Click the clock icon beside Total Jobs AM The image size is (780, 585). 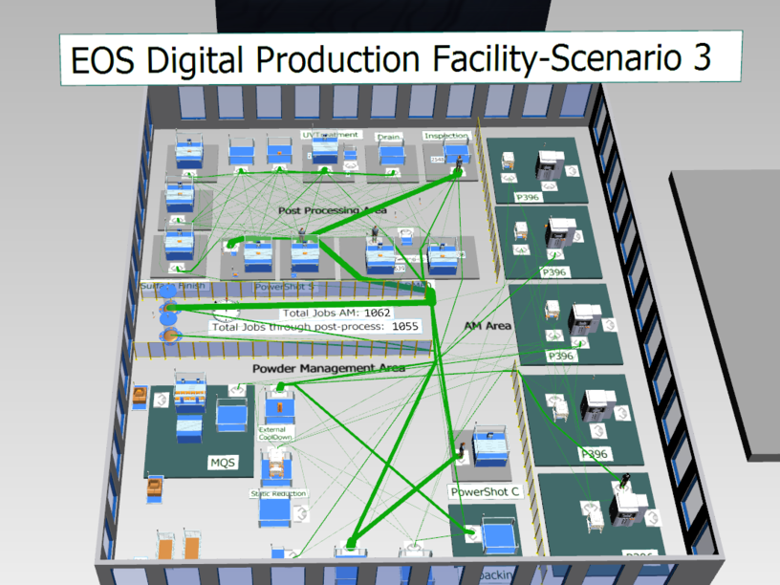[x=227, y=310]
